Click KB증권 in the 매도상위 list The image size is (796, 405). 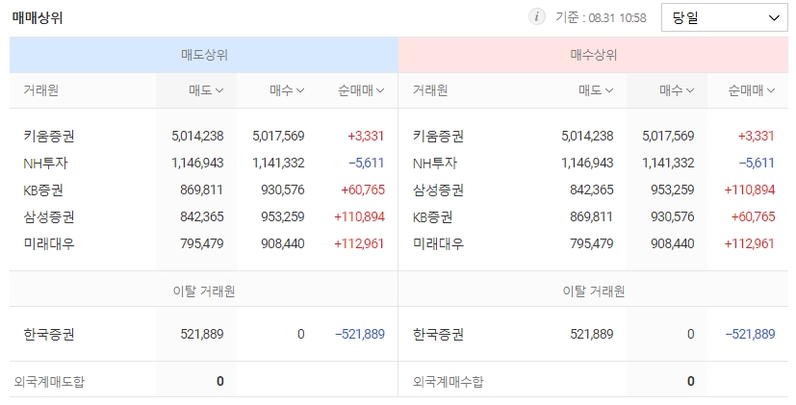pos(43,190)
